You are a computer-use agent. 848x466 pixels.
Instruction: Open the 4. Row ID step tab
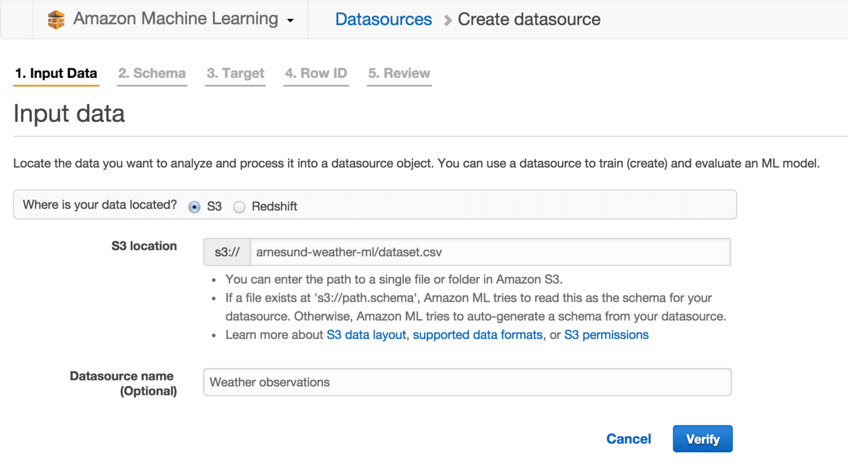(316, 74)
